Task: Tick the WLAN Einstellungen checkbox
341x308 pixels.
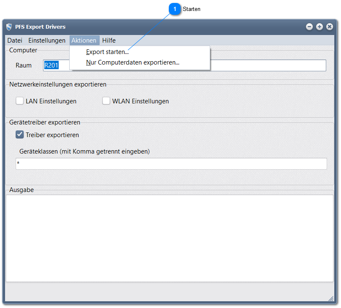Action: 106,101
